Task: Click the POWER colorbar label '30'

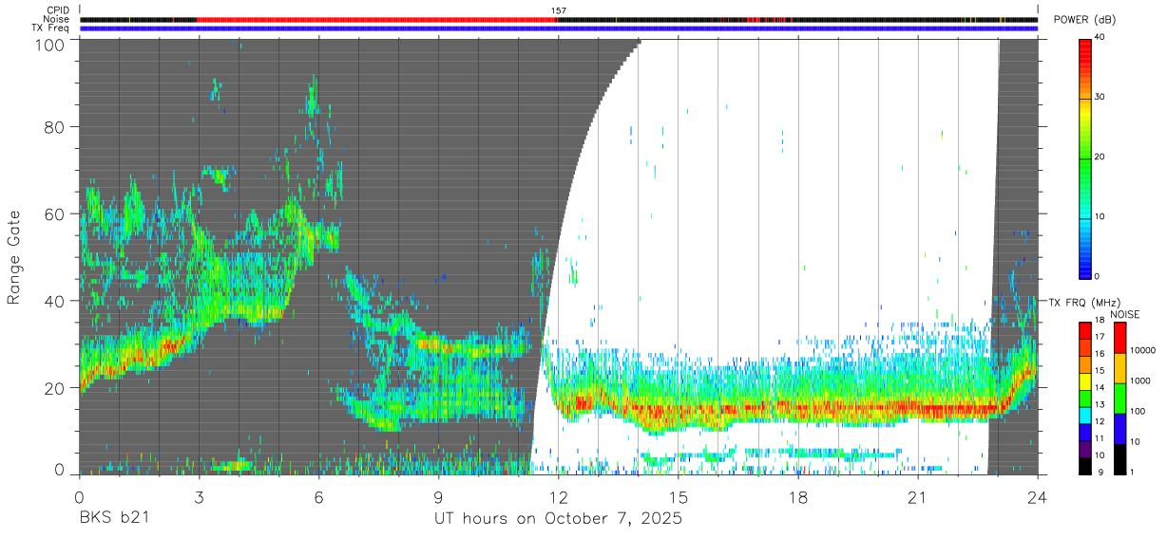Action: coord(1100,97)
